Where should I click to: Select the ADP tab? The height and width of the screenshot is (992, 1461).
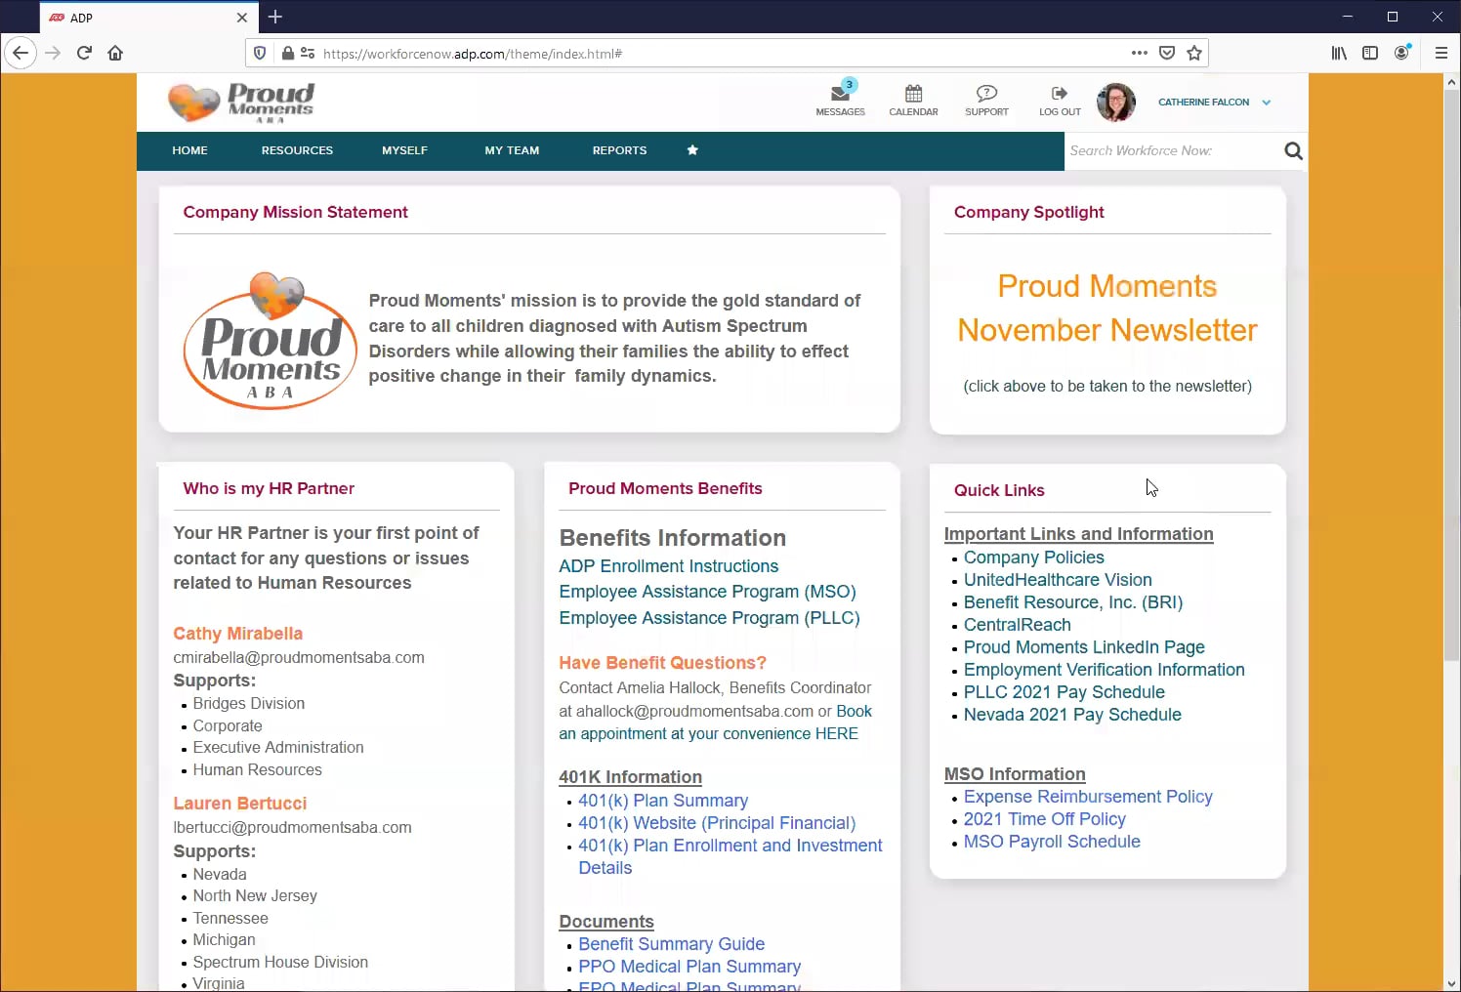[x=146, y=18]
